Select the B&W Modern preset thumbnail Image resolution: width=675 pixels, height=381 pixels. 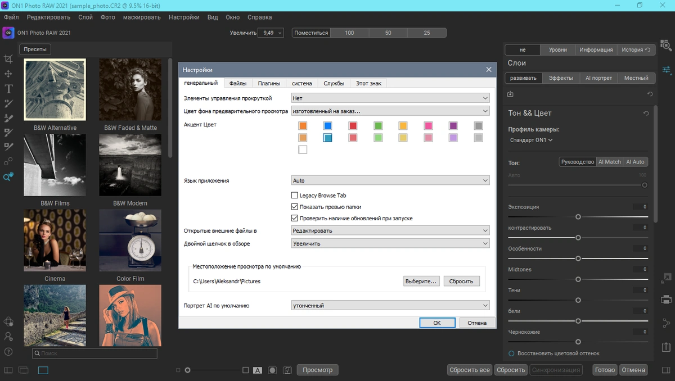click(x=130, y=165)
